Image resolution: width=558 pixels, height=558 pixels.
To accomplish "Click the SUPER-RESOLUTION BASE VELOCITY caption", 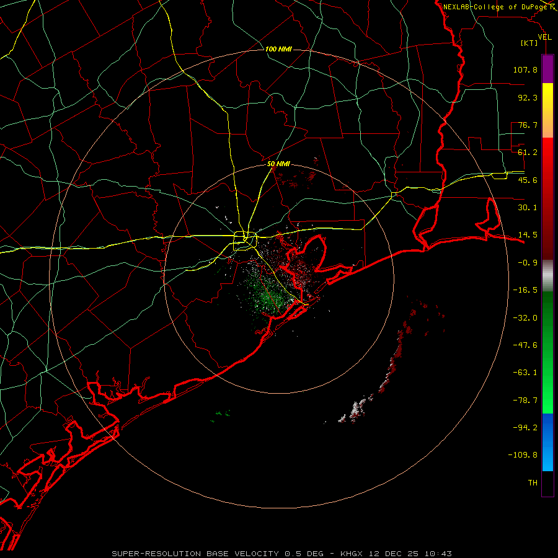I will [x=195, y=554].
